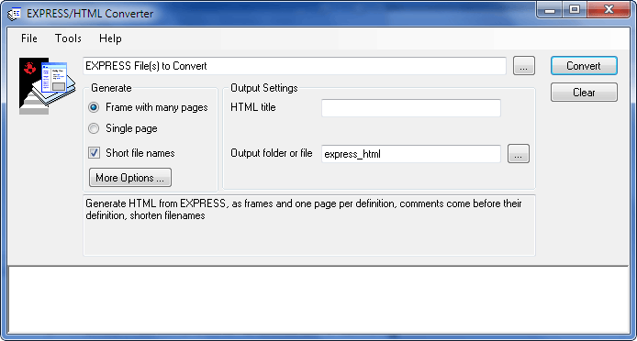The image size is (637, 341).
Task: Open the More Options dialog
Action: coord(130,178)
